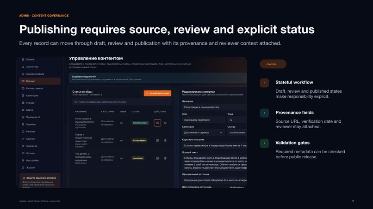Image resolution: width=373 pixels, height=209 pixels.
Task: Edit the голландскими штрафами article
Action: pos(157,158)
